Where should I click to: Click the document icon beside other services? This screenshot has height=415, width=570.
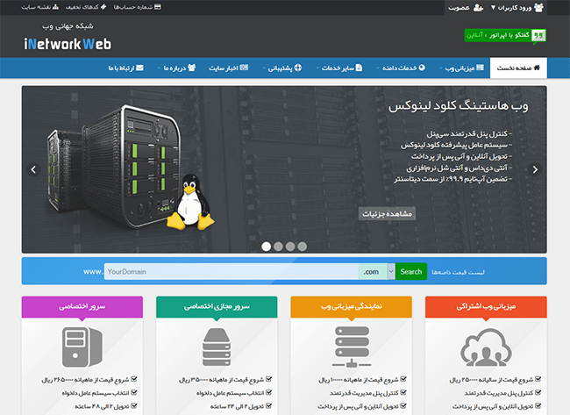pos(359,68)
